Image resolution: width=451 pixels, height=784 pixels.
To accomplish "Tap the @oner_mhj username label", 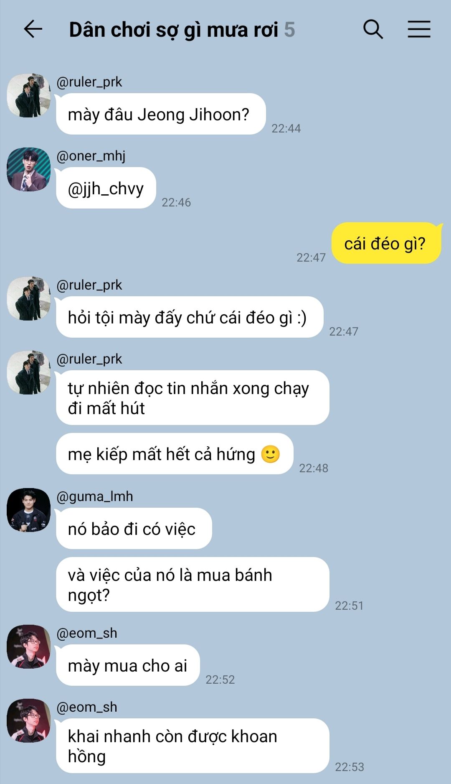I will (x=91, y=156).
